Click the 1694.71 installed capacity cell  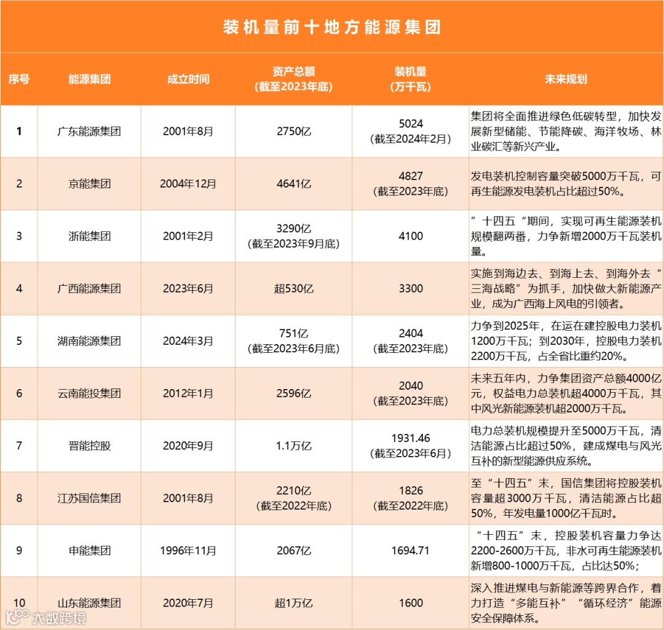(410, 551)
